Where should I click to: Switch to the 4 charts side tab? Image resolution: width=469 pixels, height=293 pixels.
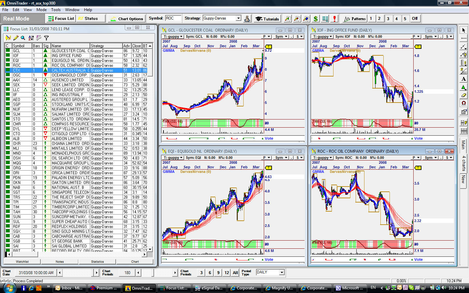pos(463,163)
